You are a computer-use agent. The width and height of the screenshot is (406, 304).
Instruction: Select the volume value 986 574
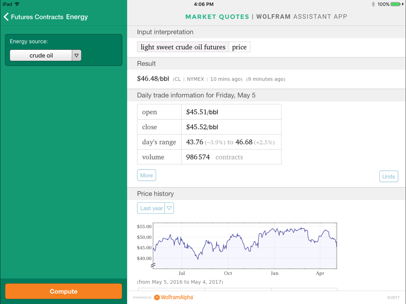198,157
